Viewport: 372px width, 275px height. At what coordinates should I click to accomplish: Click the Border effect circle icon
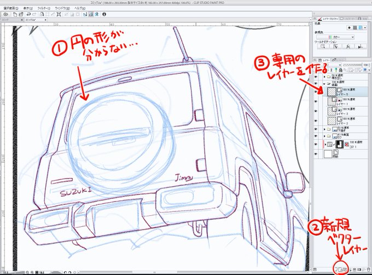pos(349,28)
